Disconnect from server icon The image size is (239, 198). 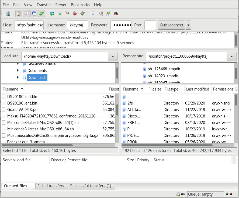(75, 13)
